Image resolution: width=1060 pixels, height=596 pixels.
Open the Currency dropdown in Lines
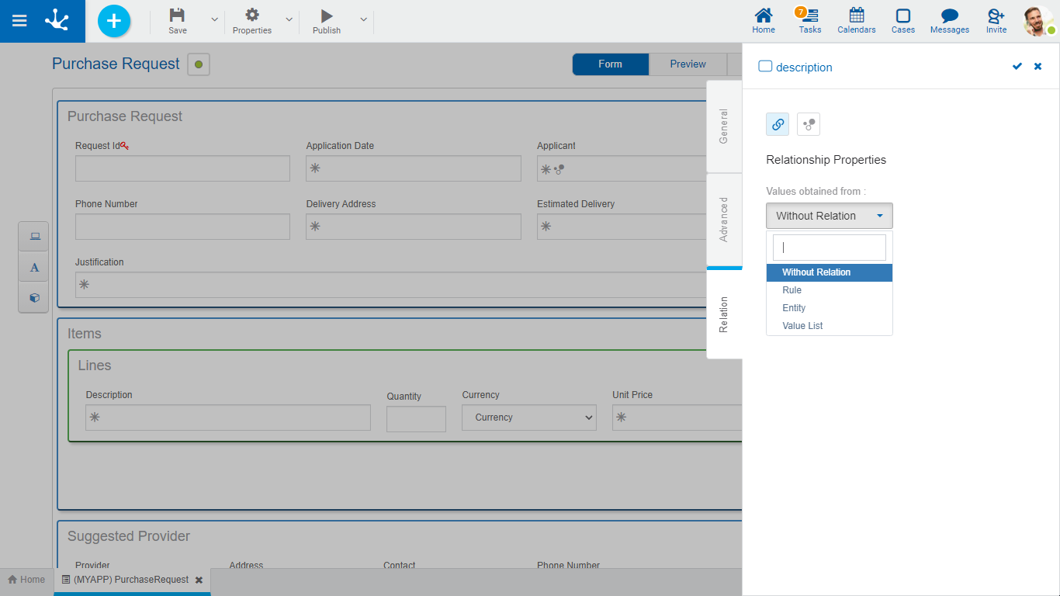click(x=529, y=418)
